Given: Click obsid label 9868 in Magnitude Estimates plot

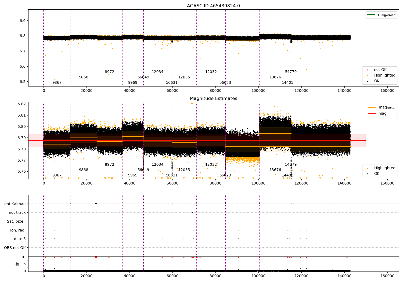Looking at the screenshot, I should click(84, 170).
